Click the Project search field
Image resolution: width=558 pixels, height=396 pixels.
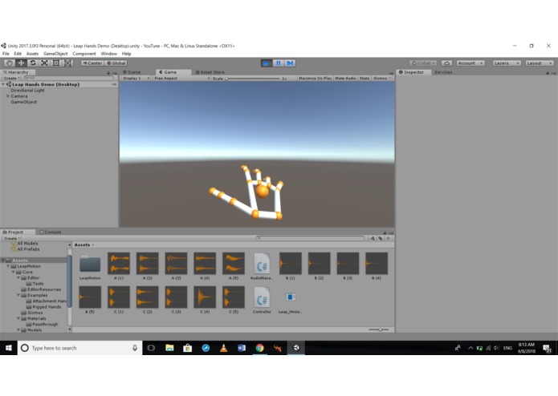(x=310, y=238)
